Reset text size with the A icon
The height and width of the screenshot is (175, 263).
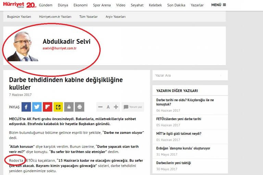tap(108, 107)
